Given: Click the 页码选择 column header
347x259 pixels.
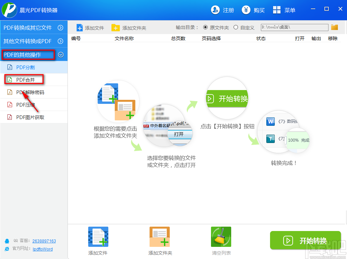Looking at the screenshot, I should point(211,38).
